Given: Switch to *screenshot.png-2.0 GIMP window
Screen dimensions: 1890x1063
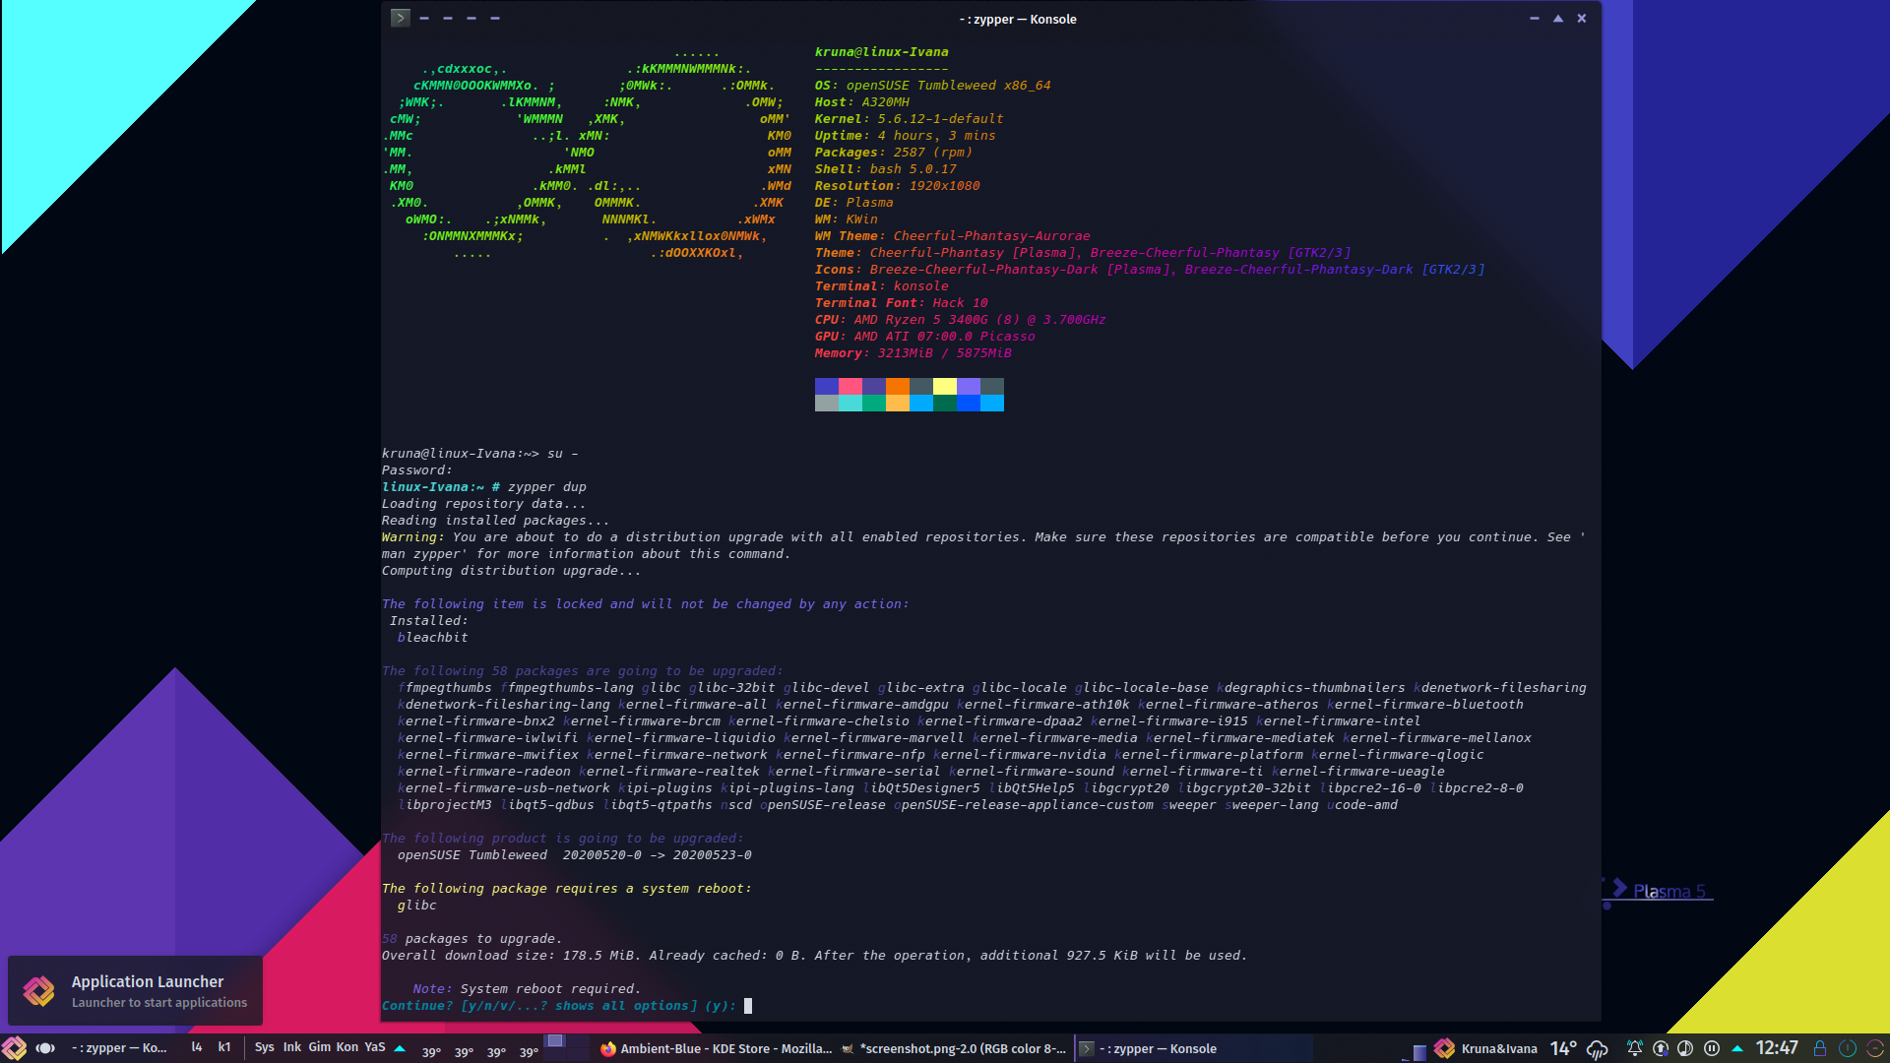Looking at the screenshot, I should pyautogui.click(x=954, y=1049).
